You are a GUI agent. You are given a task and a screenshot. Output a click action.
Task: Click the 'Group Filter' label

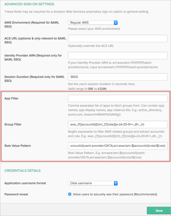(x=13, y=124)
